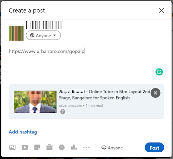Click the question mark help icon in link preview
Viewport: 173px width, 159px height.
(x=63, y=112)
